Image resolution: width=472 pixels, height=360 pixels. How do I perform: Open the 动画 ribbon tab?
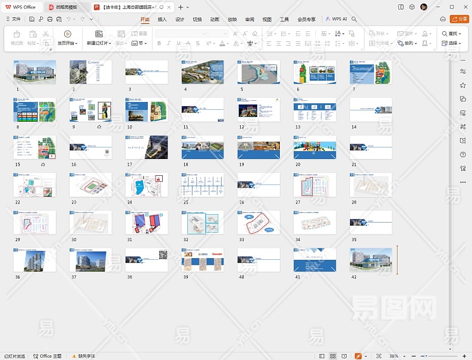214,19
